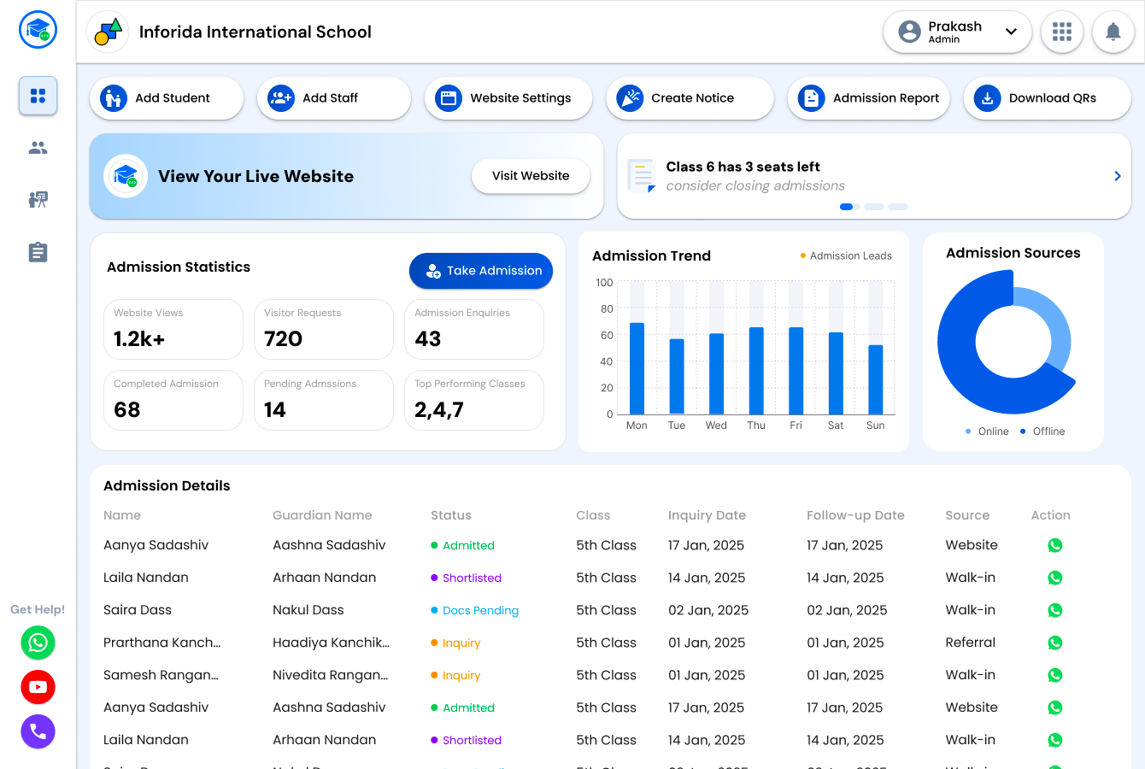Open the teacher presentation icon in sidebar
Image resolution: width=1145 pixels, height=769 pixels.
(x=38, y=200)
